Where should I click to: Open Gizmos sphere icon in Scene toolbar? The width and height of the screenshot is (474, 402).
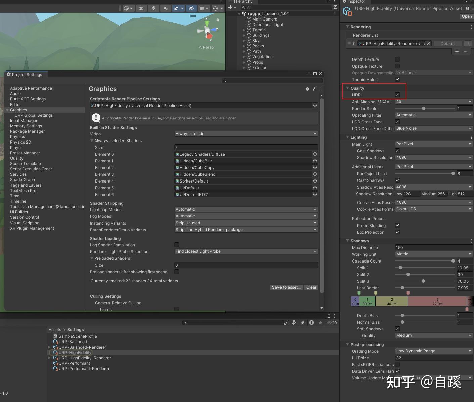click(215, 8)
